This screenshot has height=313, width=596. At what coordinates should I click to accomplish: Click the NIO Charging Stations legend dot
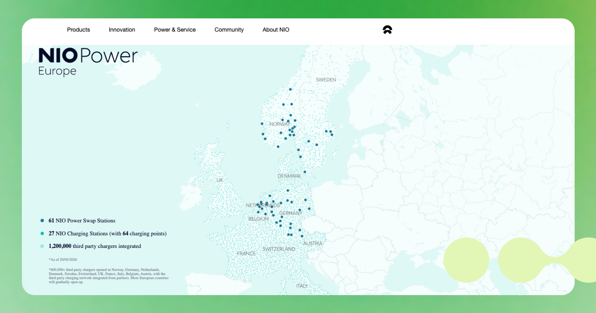click(x=42, y=234)
